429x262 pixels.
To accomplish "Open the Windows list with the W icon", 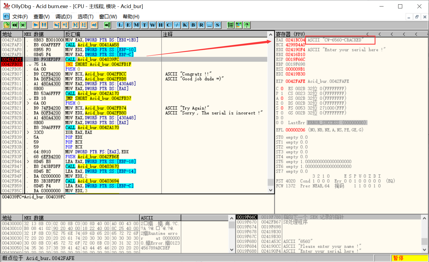I will [x=153, y=25].
